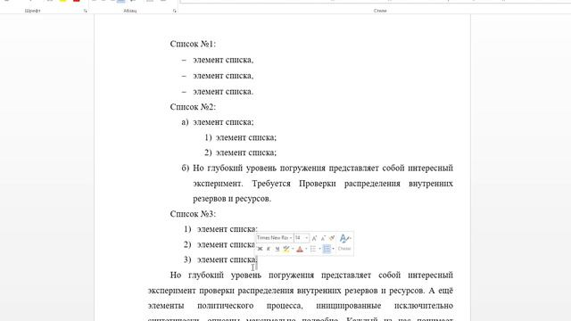Viewport: 571px width, 321px height.
Task: Click the heading "Список №3:"
Action: [x=193, y=214]
